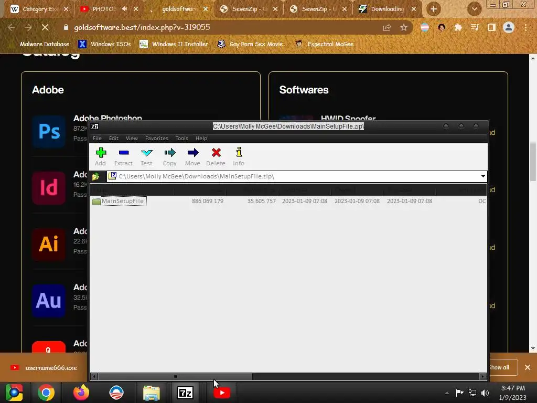Launch Chrome from the taskbar
This screenshot has height=403, width=537.
pos(46,393)
